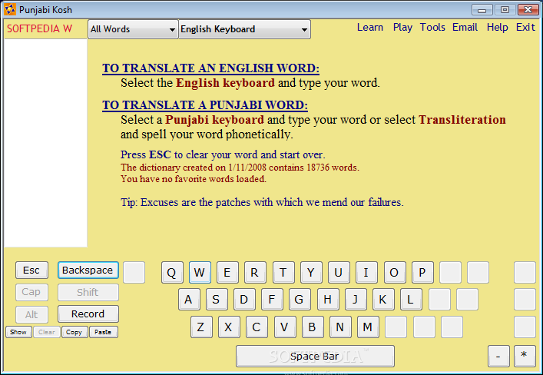Image resolution: width=543 pixels, height=375 pixels.
Task: Click the K key
Action: 384,300
